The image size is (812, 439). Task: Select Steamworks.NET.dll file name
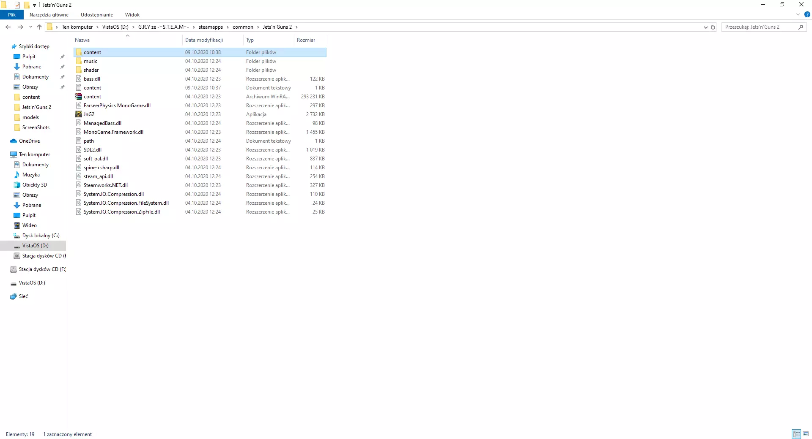(106, 185)
